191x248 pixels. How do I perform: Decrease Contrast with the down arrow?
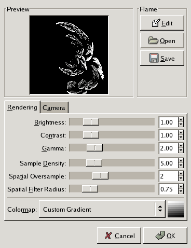pos(181,137)
